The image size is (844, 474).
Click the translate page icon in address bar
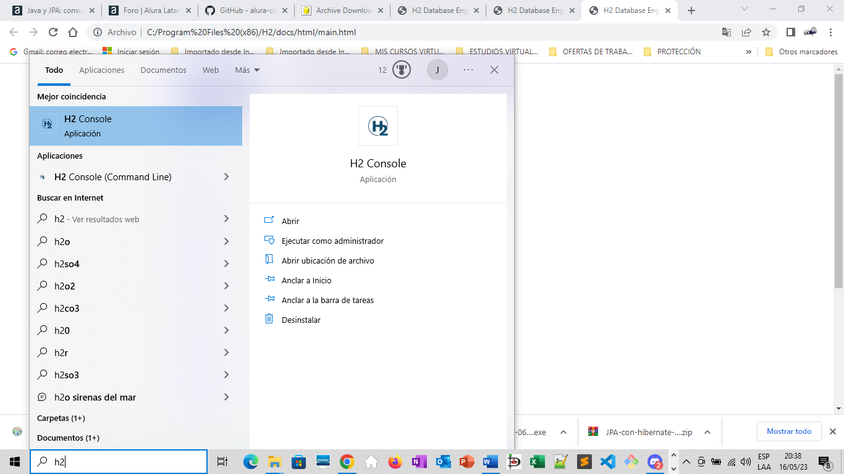[x=727, y=32]
